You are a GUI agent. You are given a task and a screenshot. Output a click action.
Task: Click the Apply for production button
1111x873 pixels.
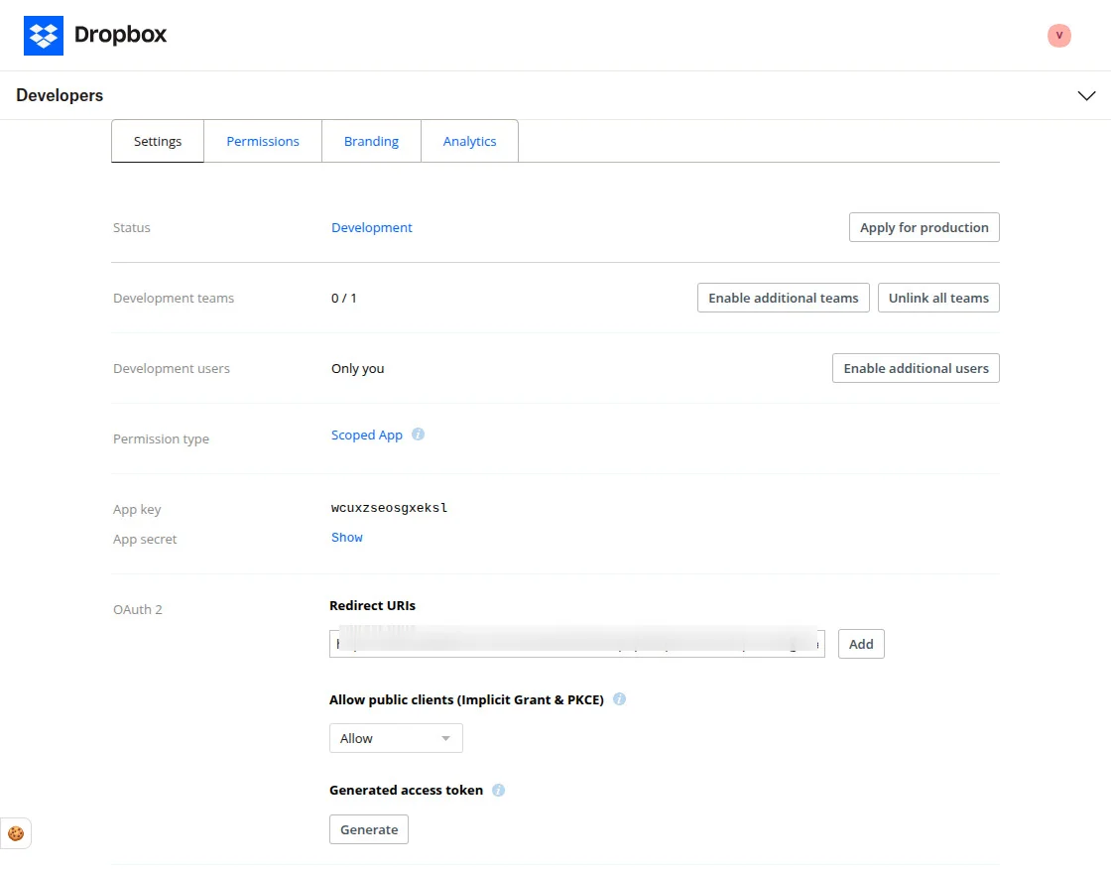tap(924, 227)
